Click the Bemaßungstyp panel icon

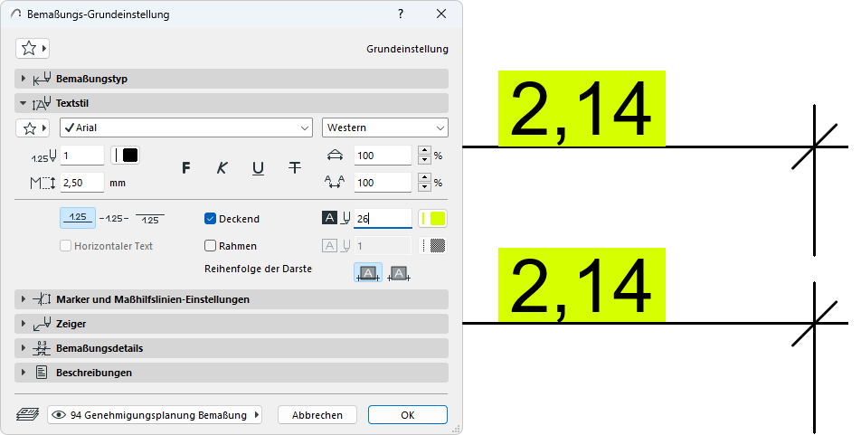coord(43,79)
